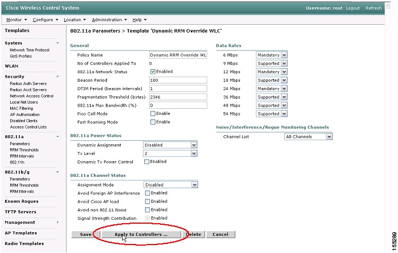Open MAC Filtering templates
Screen dimensions: 398x253
pos(21,108)
